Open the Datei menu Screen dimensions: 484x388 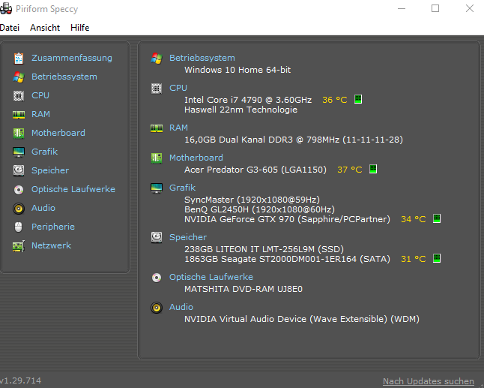10,28
